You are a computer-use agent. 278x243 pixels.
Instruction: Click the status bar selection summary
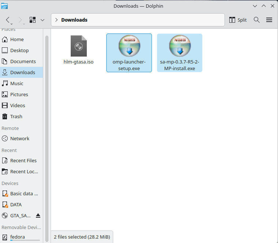(82, 237)
